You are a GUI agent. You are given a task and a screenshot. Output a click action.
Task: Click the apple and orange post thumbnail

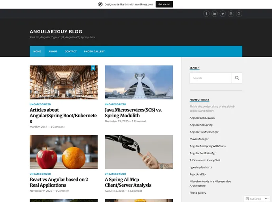click(64, 152)
